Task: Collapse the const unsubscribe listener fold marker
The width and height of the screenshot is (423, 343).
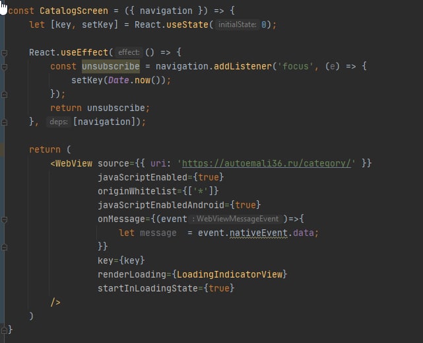Action: (x=5, y=67)
